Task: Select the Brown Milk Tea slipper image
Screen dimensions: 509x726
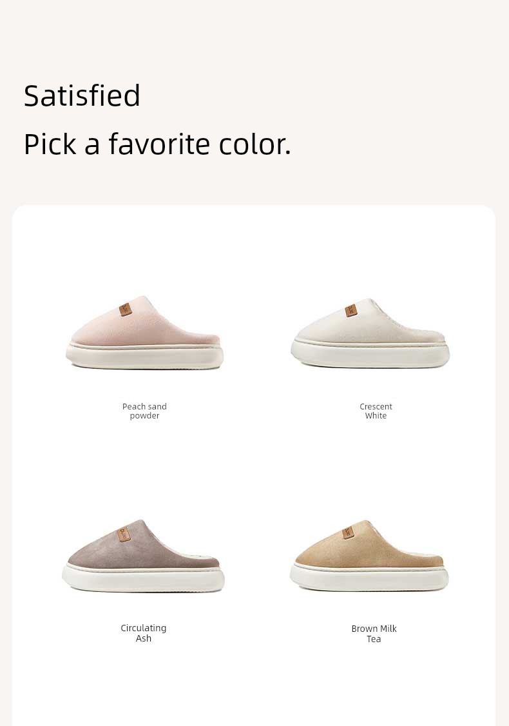Action: coord(369,556)
